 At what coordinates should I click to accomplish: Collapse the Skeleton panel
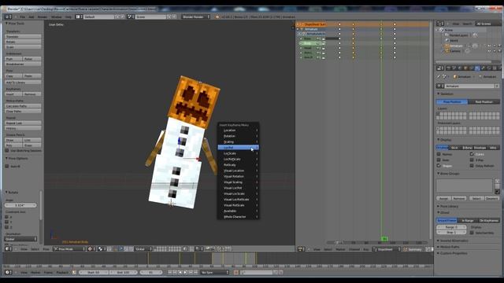click(447, 94)
